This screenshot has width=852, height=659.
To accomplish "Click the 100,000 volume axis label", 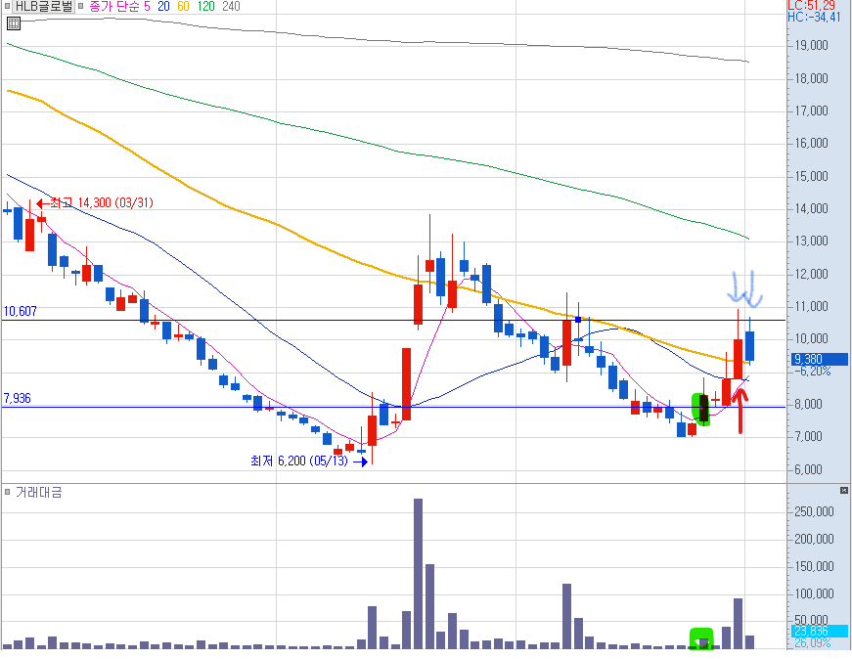I will click(x=814, y=593).
